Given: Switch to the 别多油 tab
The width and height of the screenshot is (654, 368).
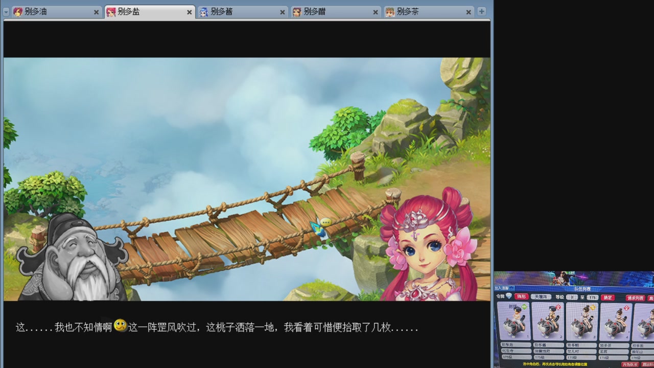Looking at the screenshot, I should click(x=56, y=12).
